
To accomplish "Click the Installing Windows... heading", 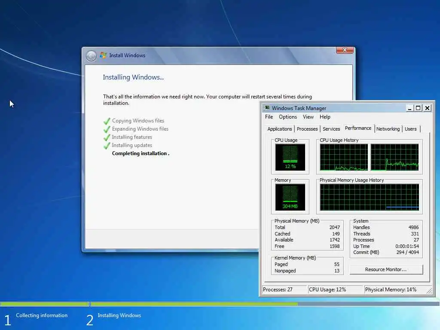I will tap(133, 77).
